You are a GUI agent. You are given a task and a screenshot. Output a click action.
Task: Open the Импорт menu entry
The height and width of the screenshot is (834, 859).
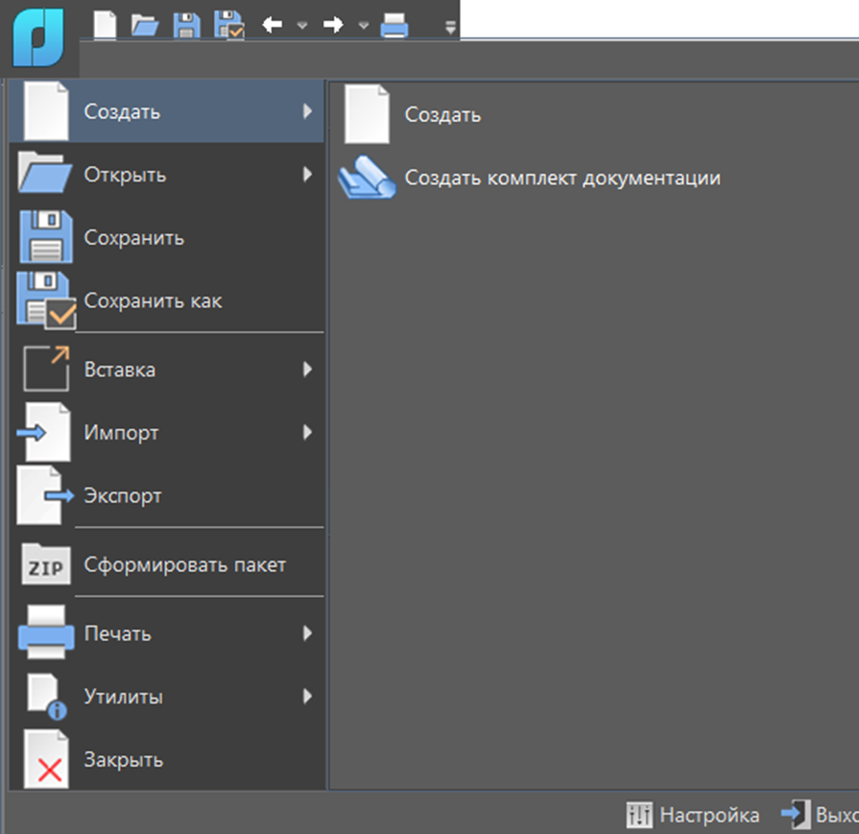tap(167, 432)
